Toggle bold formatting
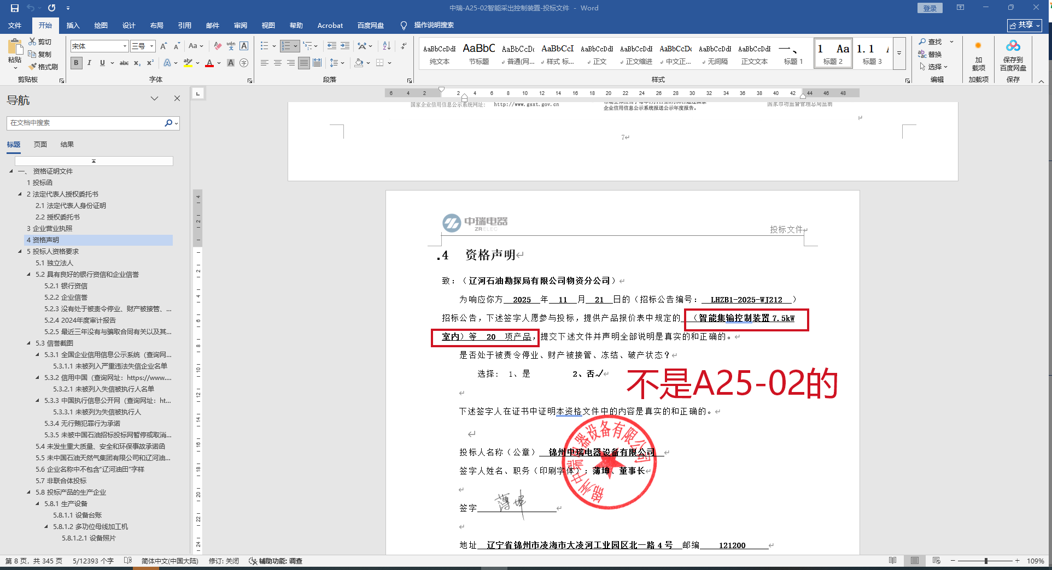The image size is (1052, 570). pyautogui.click(x=76, y=63)
